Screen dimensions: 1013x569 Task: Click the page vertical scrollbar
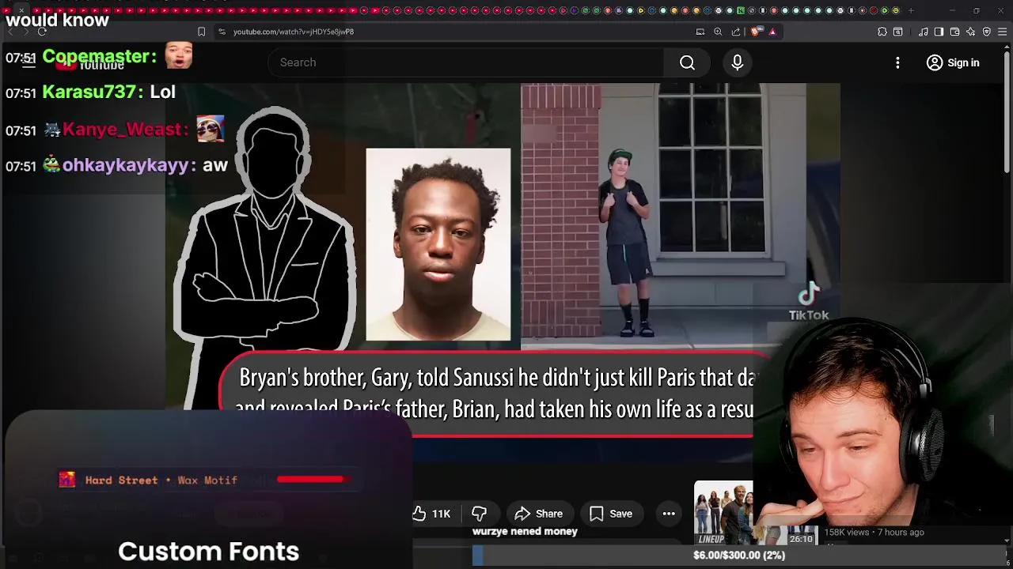point(1007,111)
